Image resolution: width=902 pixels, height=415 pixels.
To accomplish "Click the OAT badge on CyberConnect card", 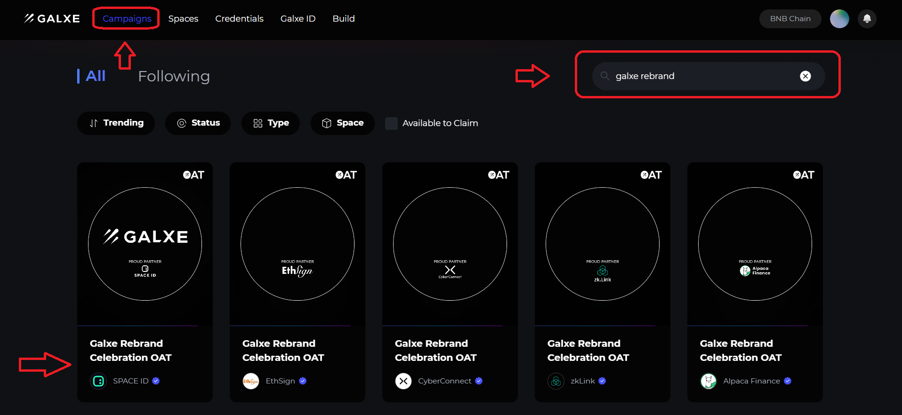I will pos(499,175).
